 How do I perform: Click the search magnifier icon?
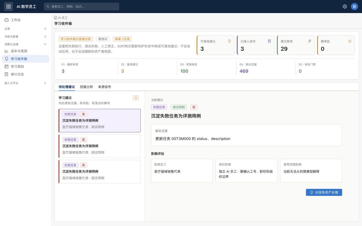tap(48, 7)
